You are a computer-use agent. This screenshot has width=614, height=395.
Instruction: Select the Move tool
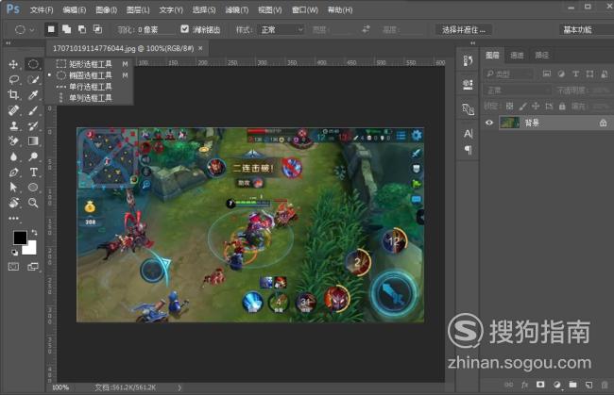pyautogui.click(x=13, y=64)
